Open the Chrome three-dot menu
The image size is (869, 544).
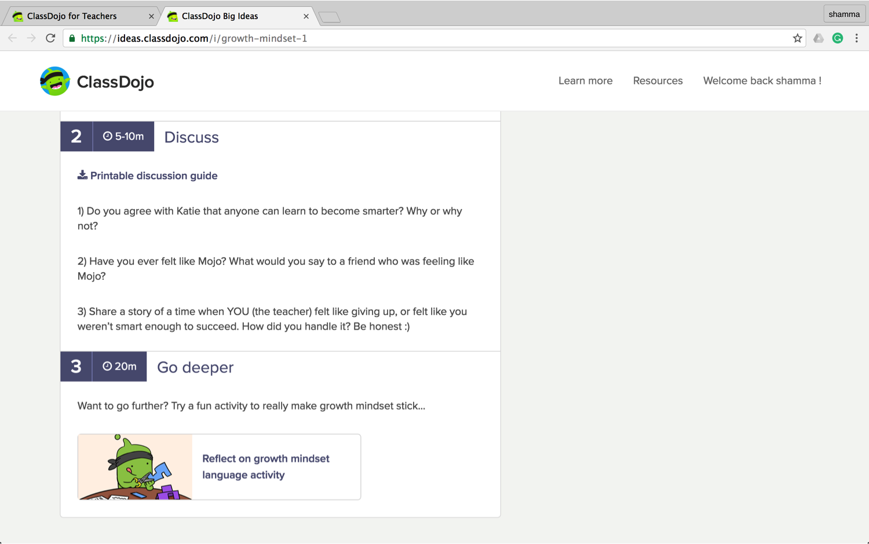856,38
